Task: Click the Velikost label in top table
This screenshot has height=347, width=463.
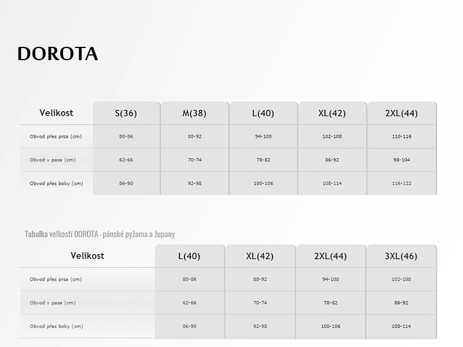Action: (56, 113)
